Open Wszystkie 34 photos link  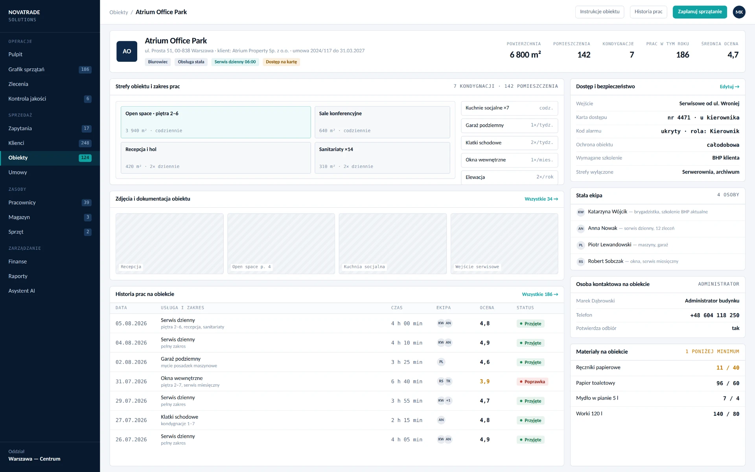tap(541, 199)
